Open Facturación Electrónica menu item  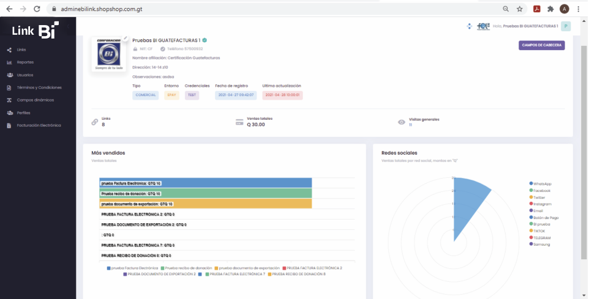[39, 126]
